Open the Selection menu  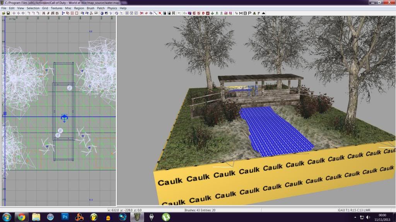[x=33, y=8]
